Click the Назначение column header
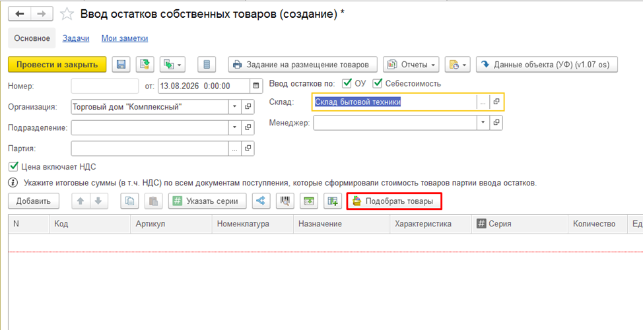 click(341, 224)
